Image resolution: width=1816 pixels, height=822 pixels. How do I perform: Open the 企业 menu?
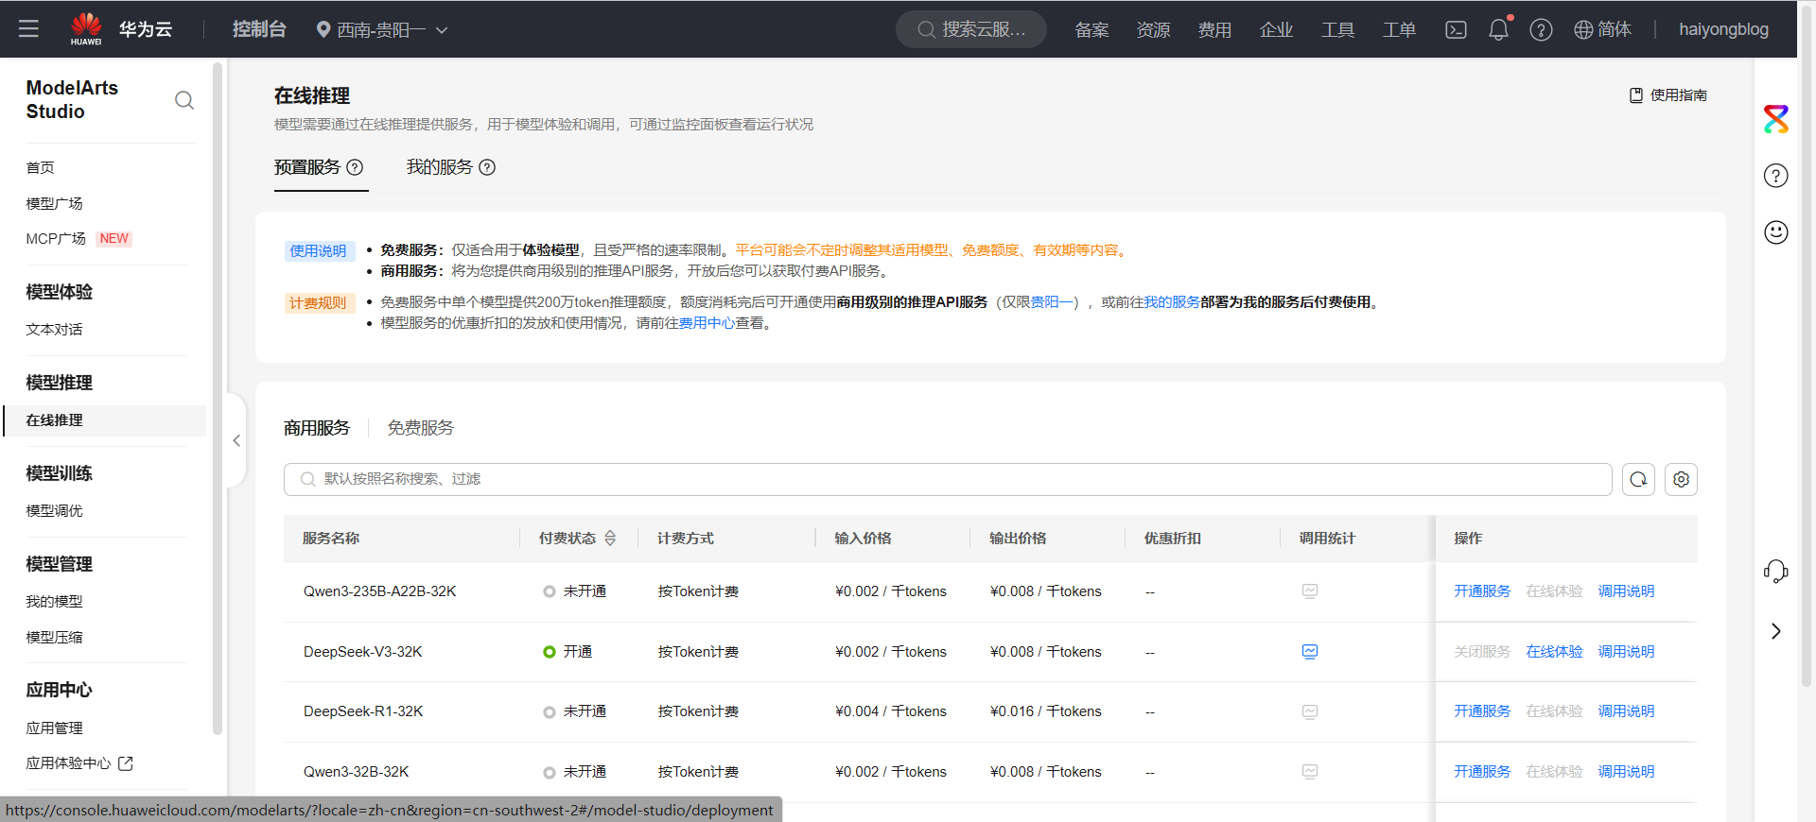[1276, 30]
